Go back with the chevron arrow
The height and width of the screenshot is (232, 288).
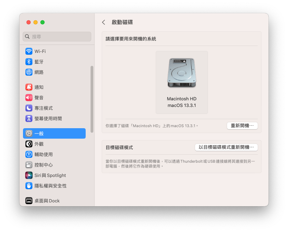point(103,22)
